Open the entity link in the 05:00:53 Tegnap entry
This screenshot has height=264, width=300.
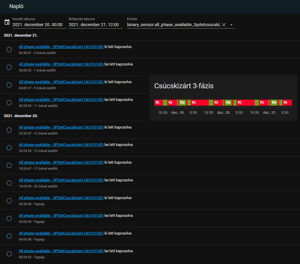point(61,215)
